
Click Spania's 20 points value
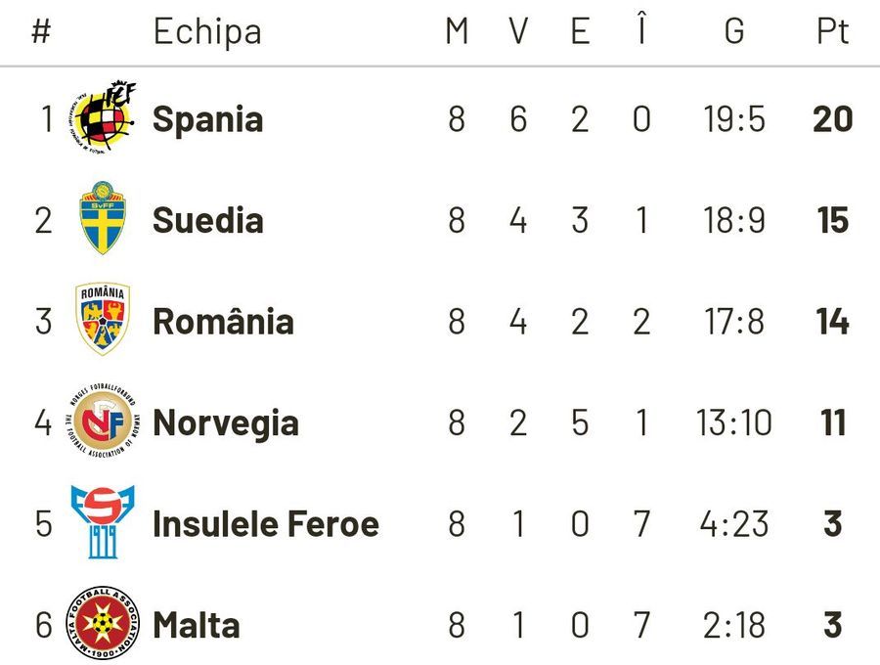coord(832,119)
